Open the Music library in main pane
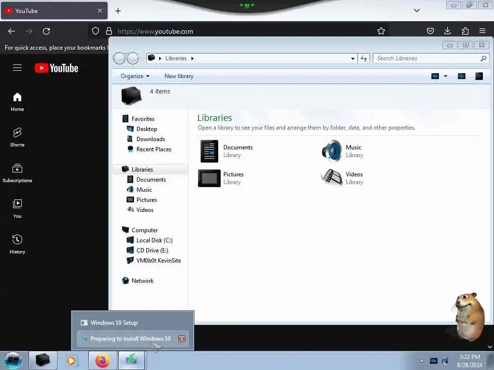The image size is (494, 370). click(x=343, y=151)
